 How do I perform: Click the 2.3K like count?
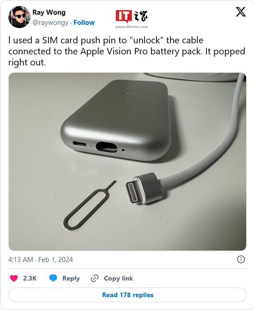pos(30,278)
